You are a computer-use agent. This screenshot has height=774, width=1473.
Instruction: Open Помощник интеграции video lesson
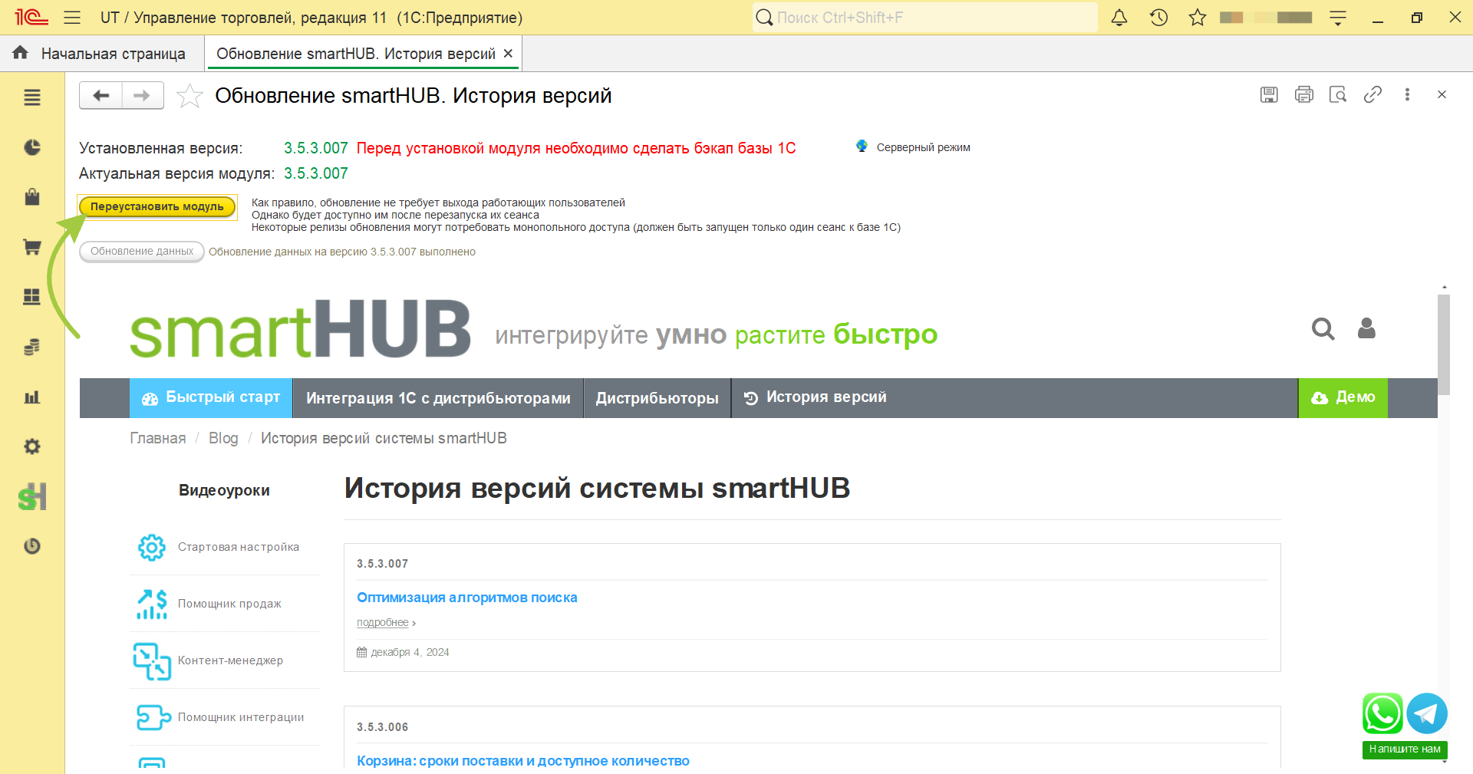(x=241, y=717)
